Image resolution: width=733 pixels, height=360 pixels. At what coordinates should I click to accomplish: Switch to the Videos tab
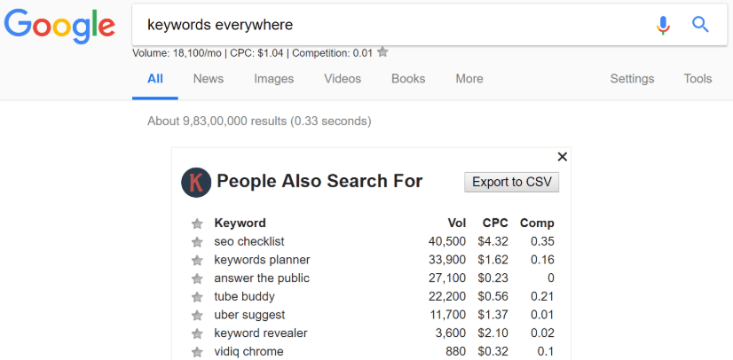pos(343,78)
